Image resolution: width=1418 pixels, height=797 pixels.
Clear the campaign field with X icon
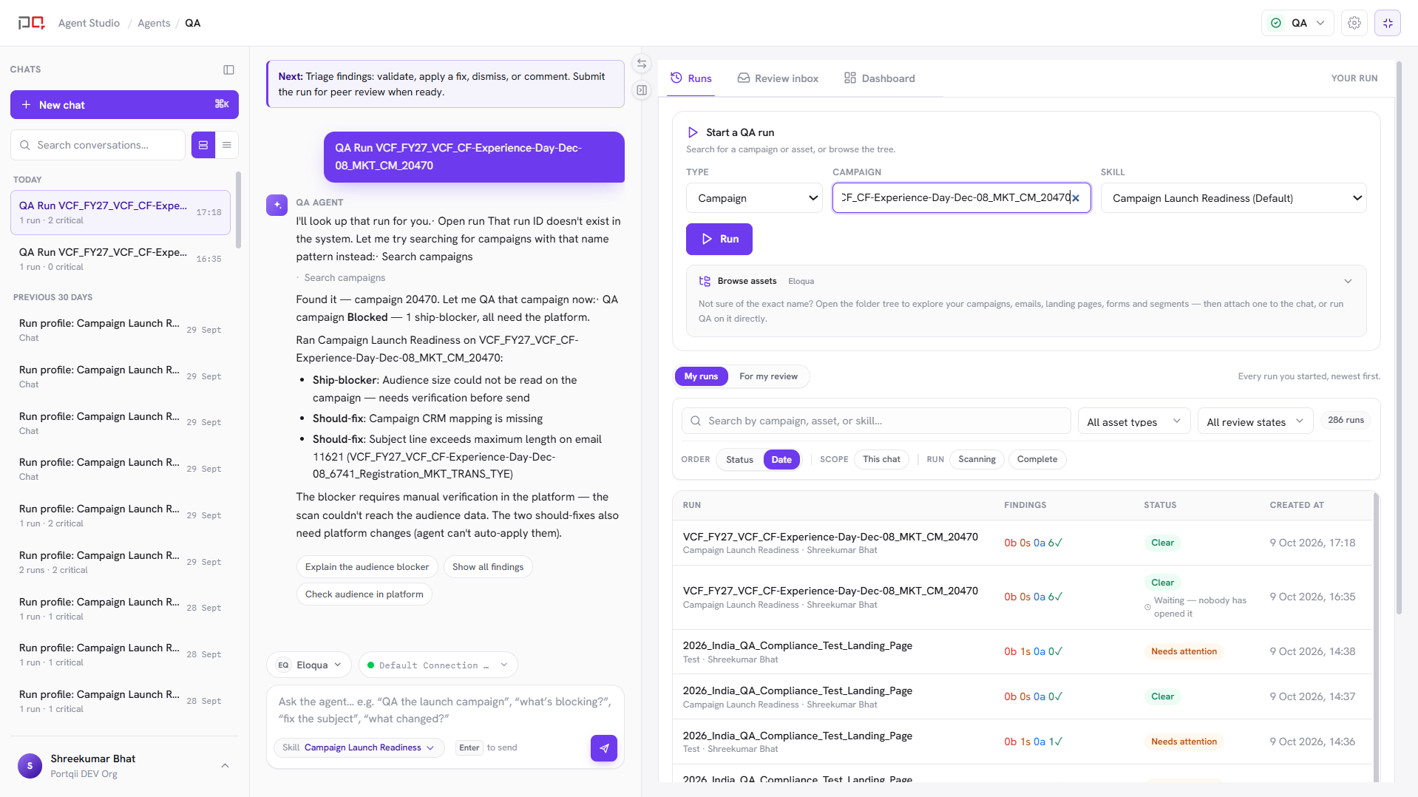click(x=1076, y=198)
